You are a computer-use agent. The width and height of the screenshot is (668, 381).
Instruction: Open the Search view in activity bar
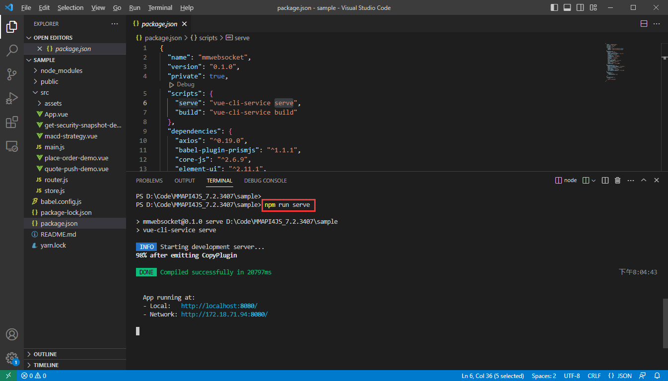pyautogui.click(x=12, y=50)
